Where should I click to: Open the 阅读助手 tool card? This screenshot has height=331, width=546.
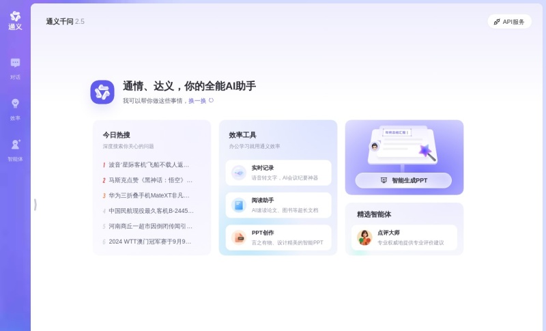[278, 205]
